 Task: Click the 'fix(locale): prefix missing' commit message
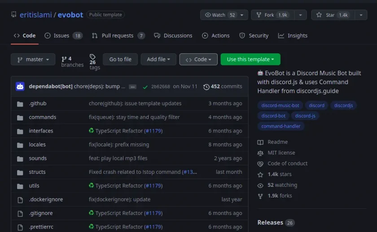(119, 145)
